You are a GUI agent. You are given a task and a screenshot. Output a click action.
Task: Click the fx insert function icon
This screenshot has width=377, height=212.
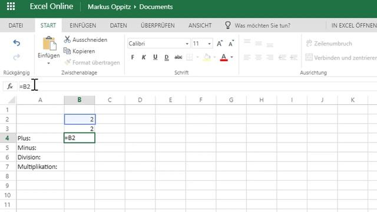point(10,87)
